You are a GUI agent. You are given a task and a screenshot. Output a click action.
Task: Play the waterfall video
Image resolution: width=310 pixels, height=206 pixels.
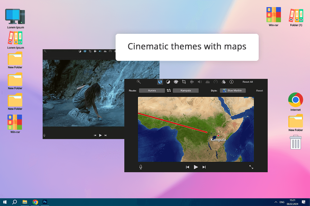[100, 136]
